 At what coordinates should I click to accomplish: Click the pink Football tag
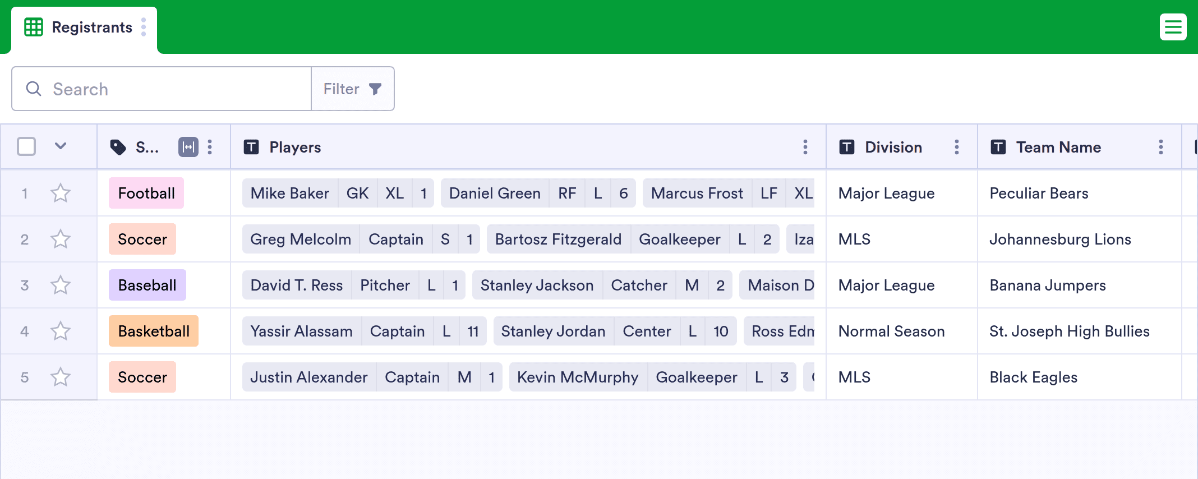tap(146, 193)
